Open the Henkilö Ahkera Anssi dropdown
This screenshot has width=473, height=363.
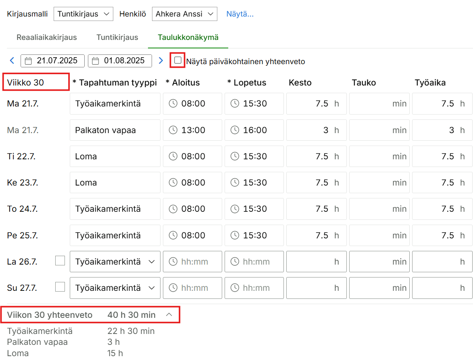click(x=184, y=14)
